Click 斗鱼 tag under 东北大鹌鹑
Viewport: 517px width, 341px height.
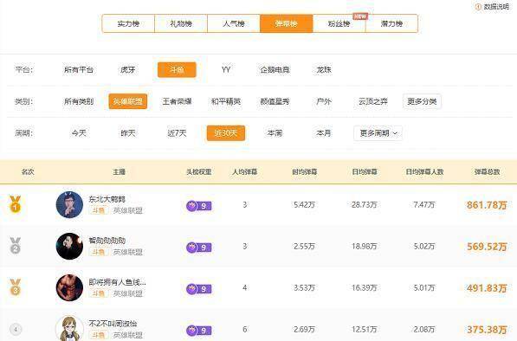tap(99, 210)
